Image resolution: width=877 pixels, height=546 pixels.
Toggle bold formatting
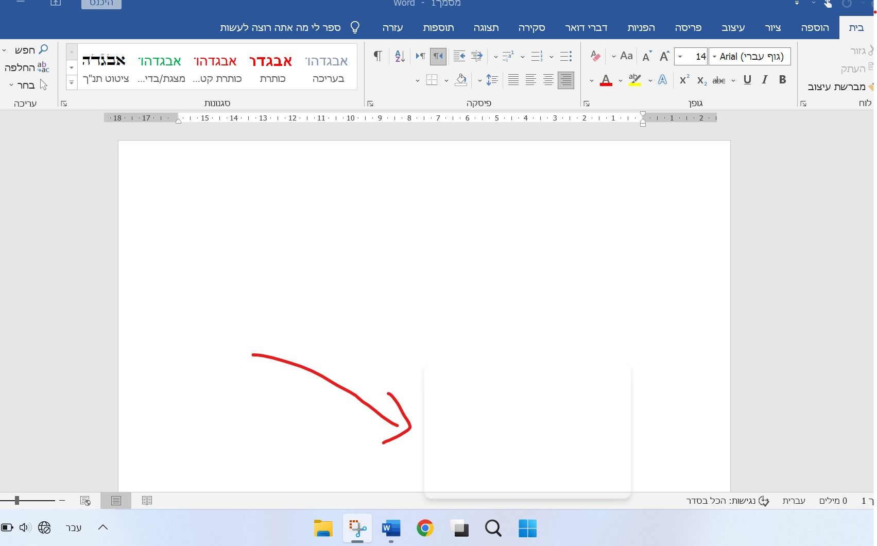782,80
